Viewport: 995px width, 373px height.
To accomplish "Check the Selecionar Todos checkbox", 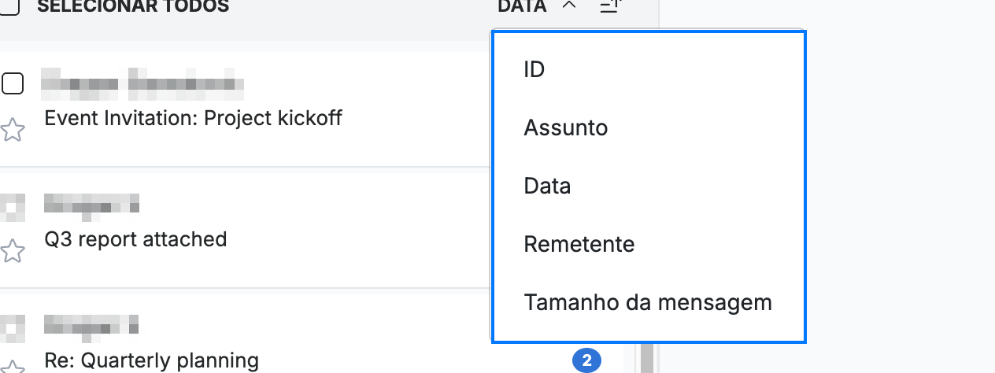I will [x=9, y=6].
